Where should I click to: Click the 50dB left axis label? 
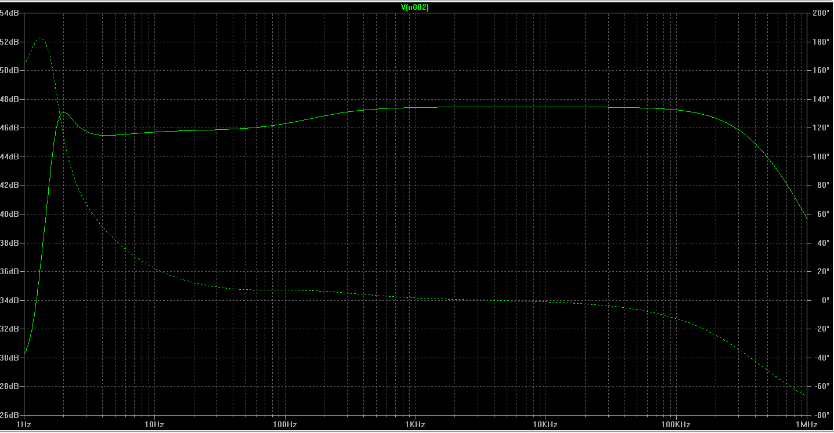8,70
